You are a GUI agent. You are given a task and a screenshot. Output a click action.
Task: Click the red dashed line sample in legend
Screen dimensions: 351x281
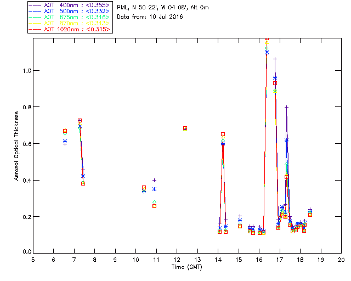(35, 29)
